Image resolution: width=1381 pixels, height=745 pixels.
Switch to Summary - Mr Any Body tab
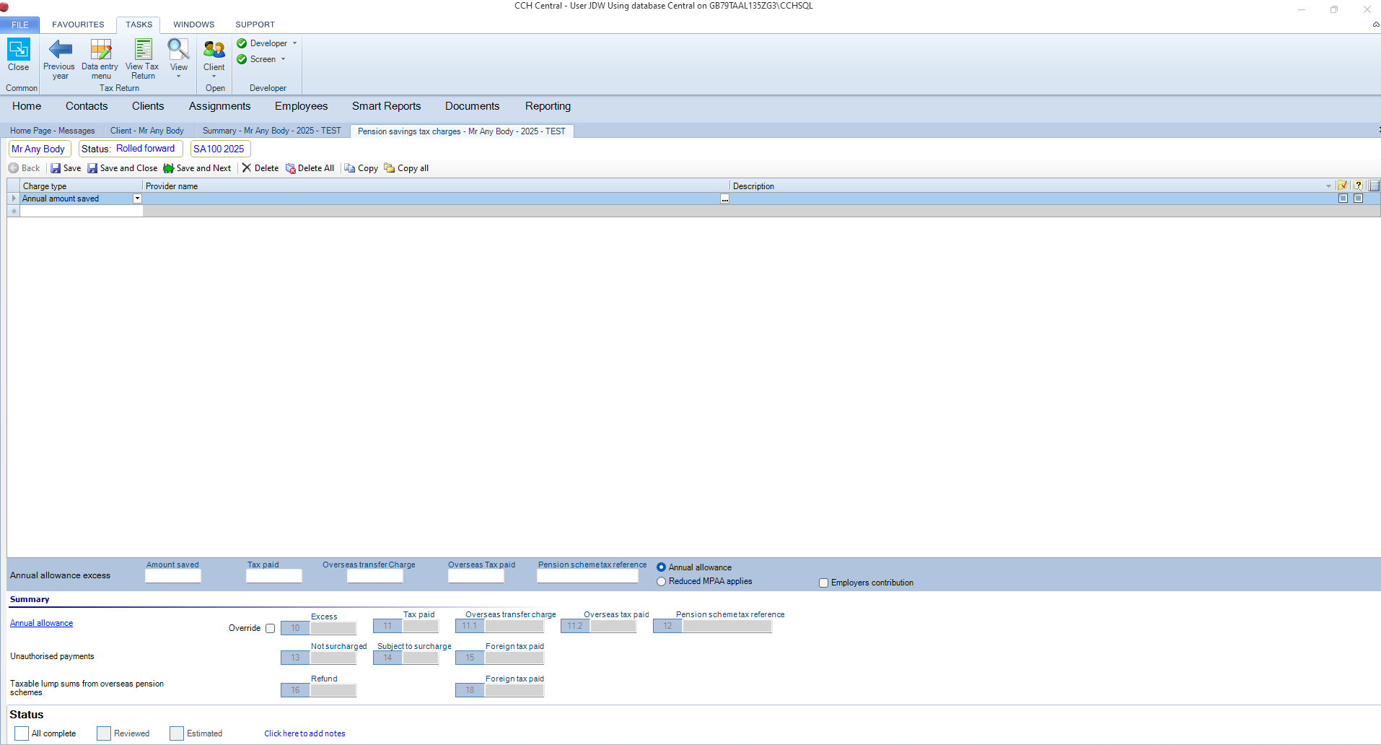[271, 131]
